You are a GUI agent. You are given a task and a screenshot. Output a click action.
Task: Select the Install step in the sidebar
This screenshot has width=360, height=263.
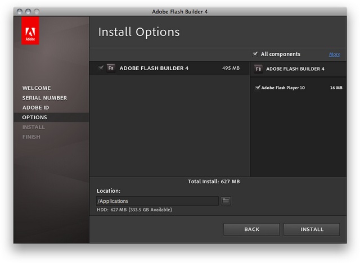tap(34, 127)
